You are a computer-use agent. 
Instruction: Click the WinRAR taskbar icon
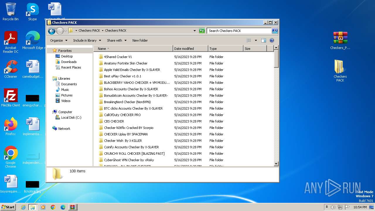coord(72,207)
